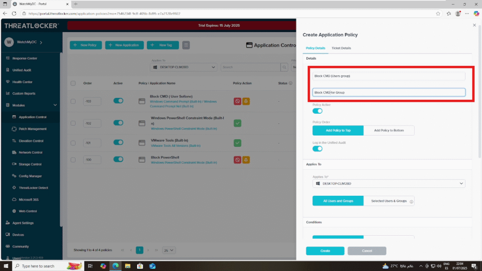Collapse the Modules section chevron
482x271 pixels.
pyautogui.click(x=55, y=105)
